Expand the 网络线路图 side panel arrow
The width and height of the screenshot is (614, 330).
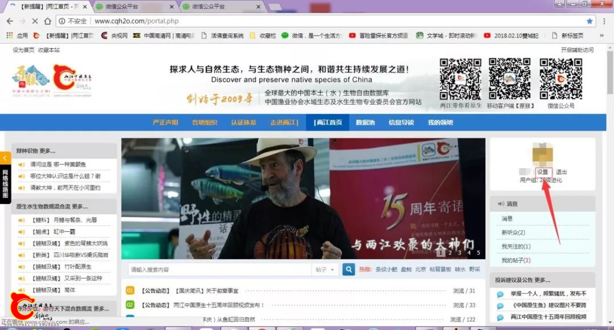click(x=5, y=158)
